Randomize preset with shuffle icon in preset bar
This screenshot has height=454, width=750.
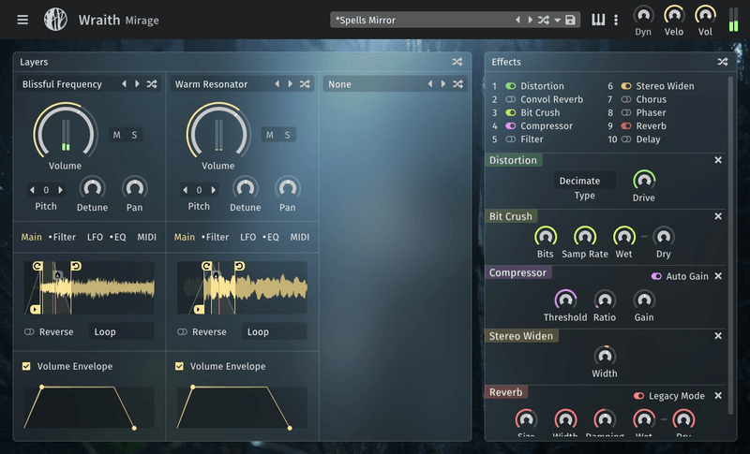click(x=544, y=20)
